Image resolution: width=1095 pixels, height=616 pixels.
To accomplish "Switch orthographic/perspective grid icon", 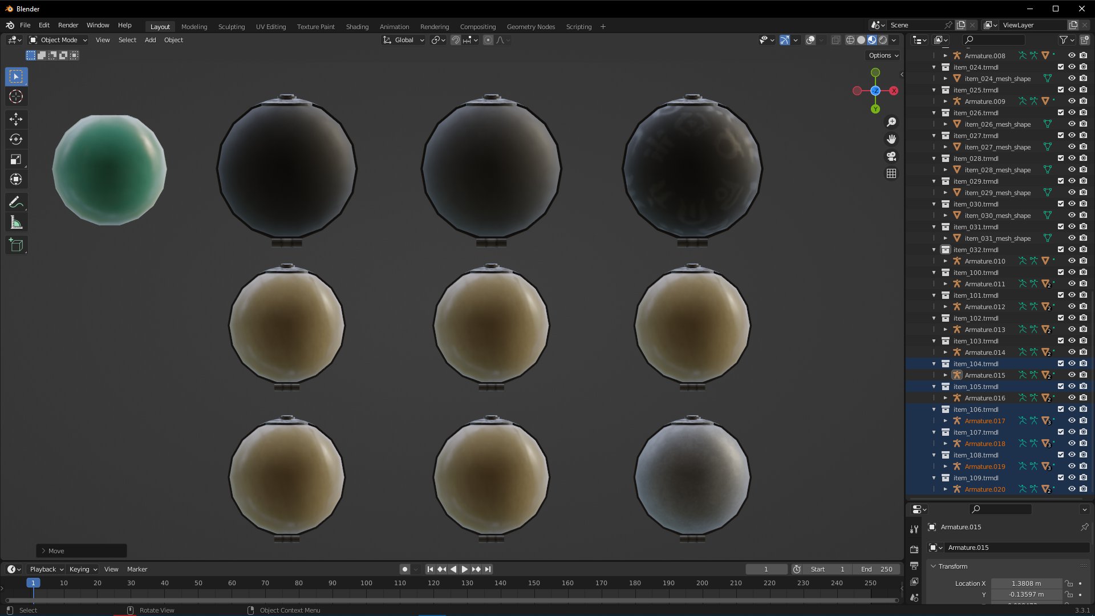I will pyautogui.click(x=891, y=173).
